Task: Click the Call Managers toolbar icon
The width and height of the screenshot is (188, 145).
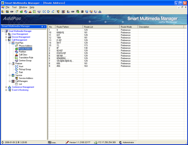Action: tap(63, 12)
